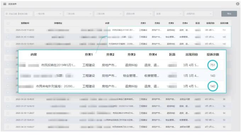Click the content cell in the 2020-02-18 row

[107, 113]
